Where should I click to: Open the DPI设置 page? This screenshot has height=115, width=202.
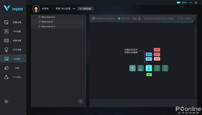tap(13, 31)
